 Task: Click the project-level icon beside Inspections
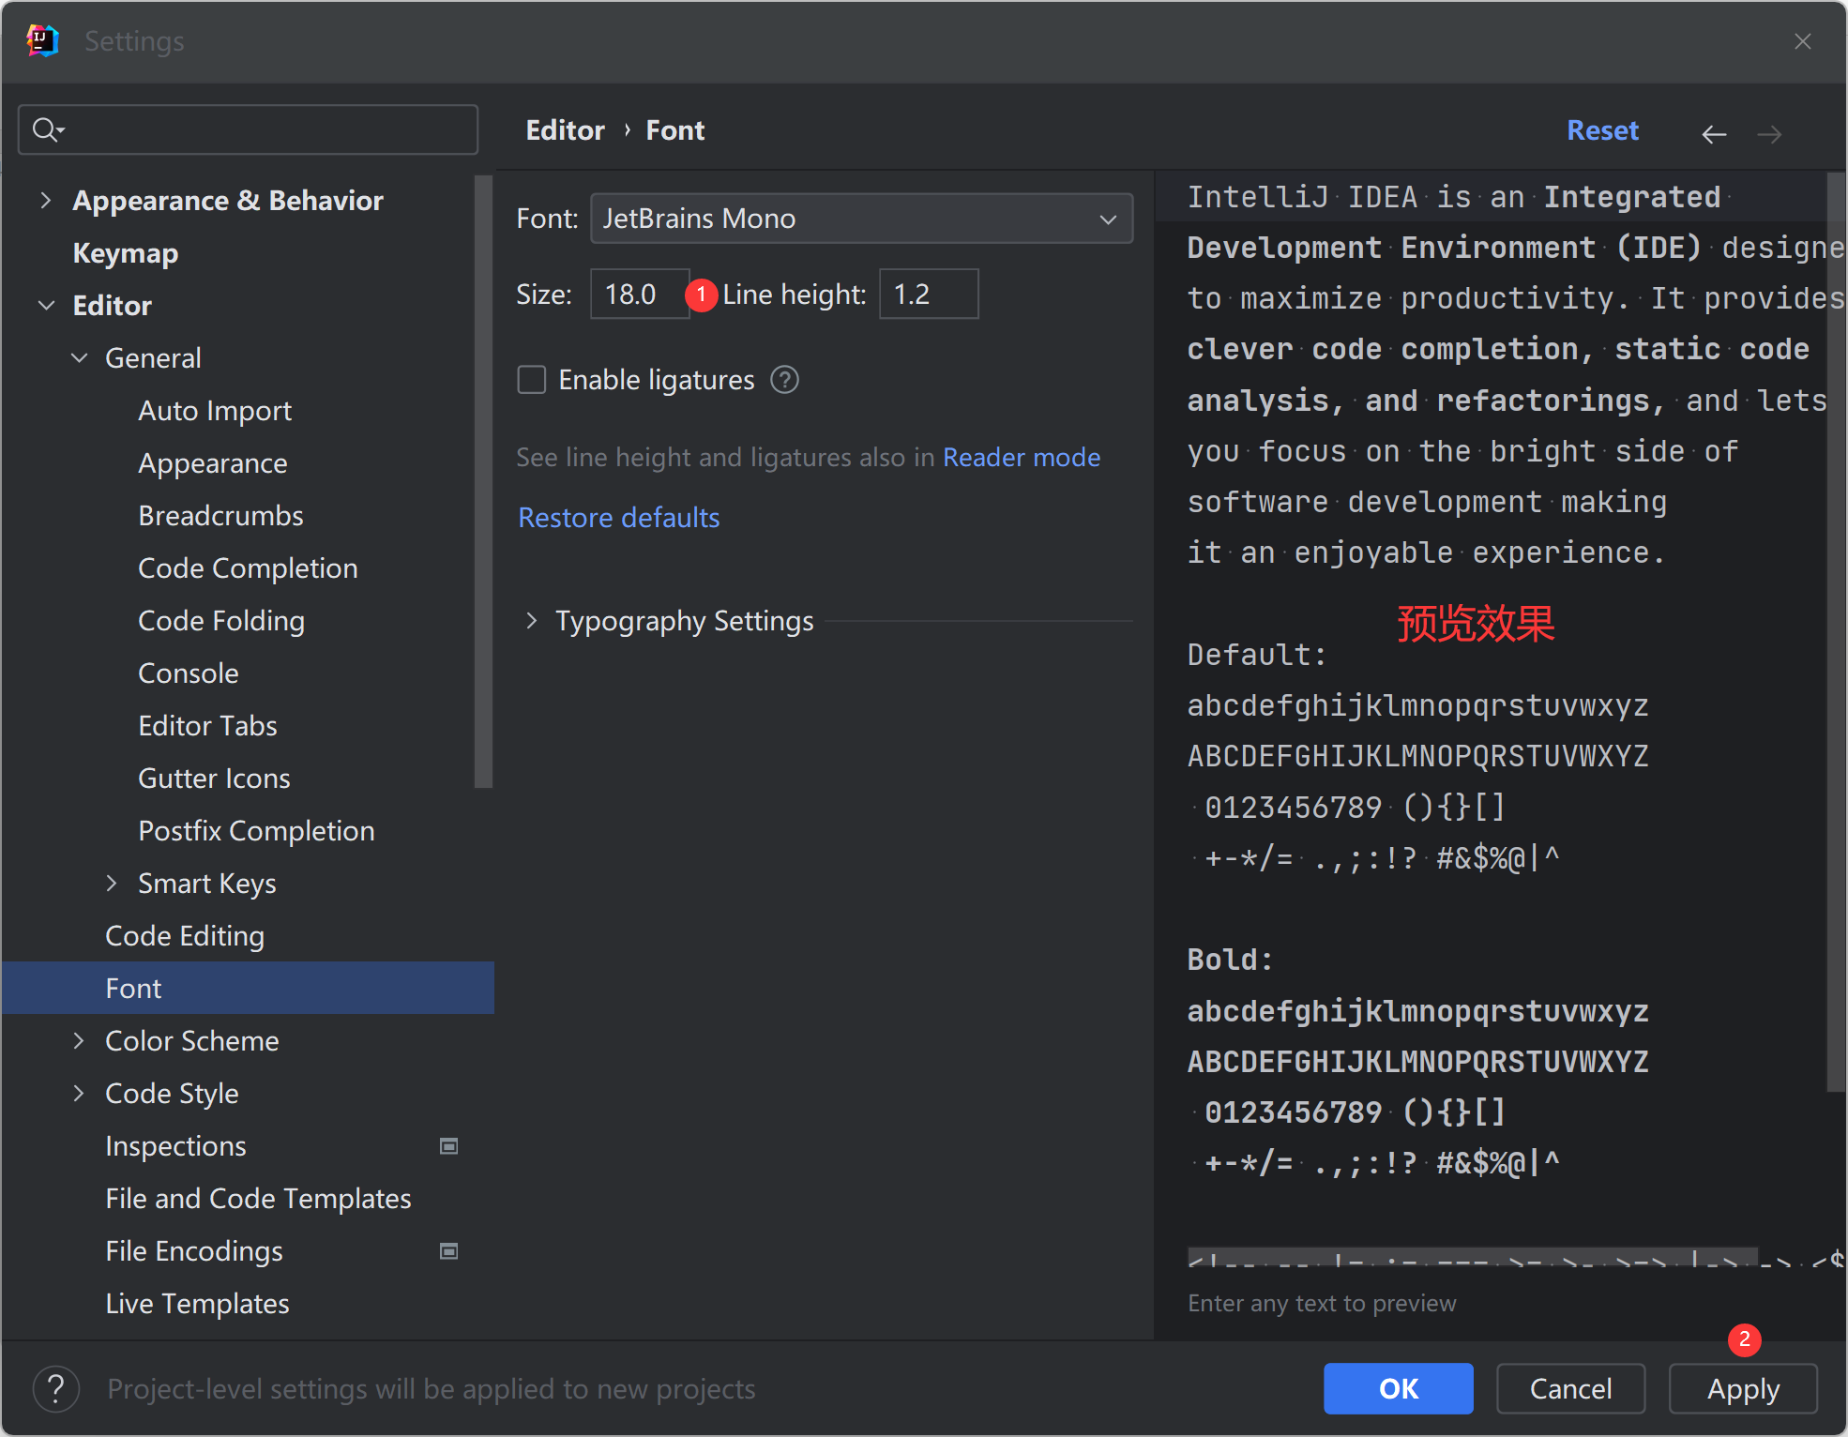(x=449, y=1146)
